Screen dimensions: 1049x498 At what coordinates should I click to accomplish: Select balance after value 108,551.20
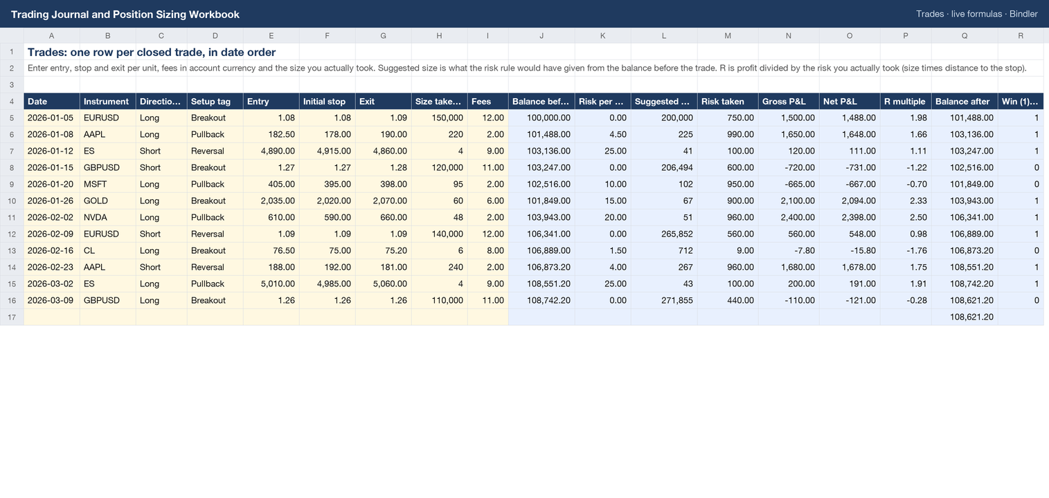pos(965,267)
